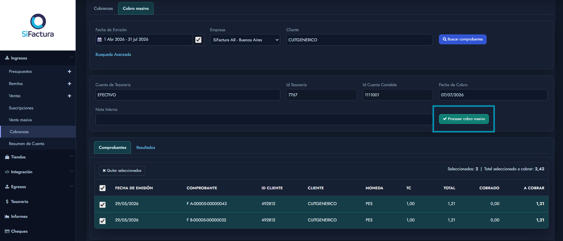563x241 pixels.
Task: Click the SiFactura logo
Action: (x=38, y=26)
